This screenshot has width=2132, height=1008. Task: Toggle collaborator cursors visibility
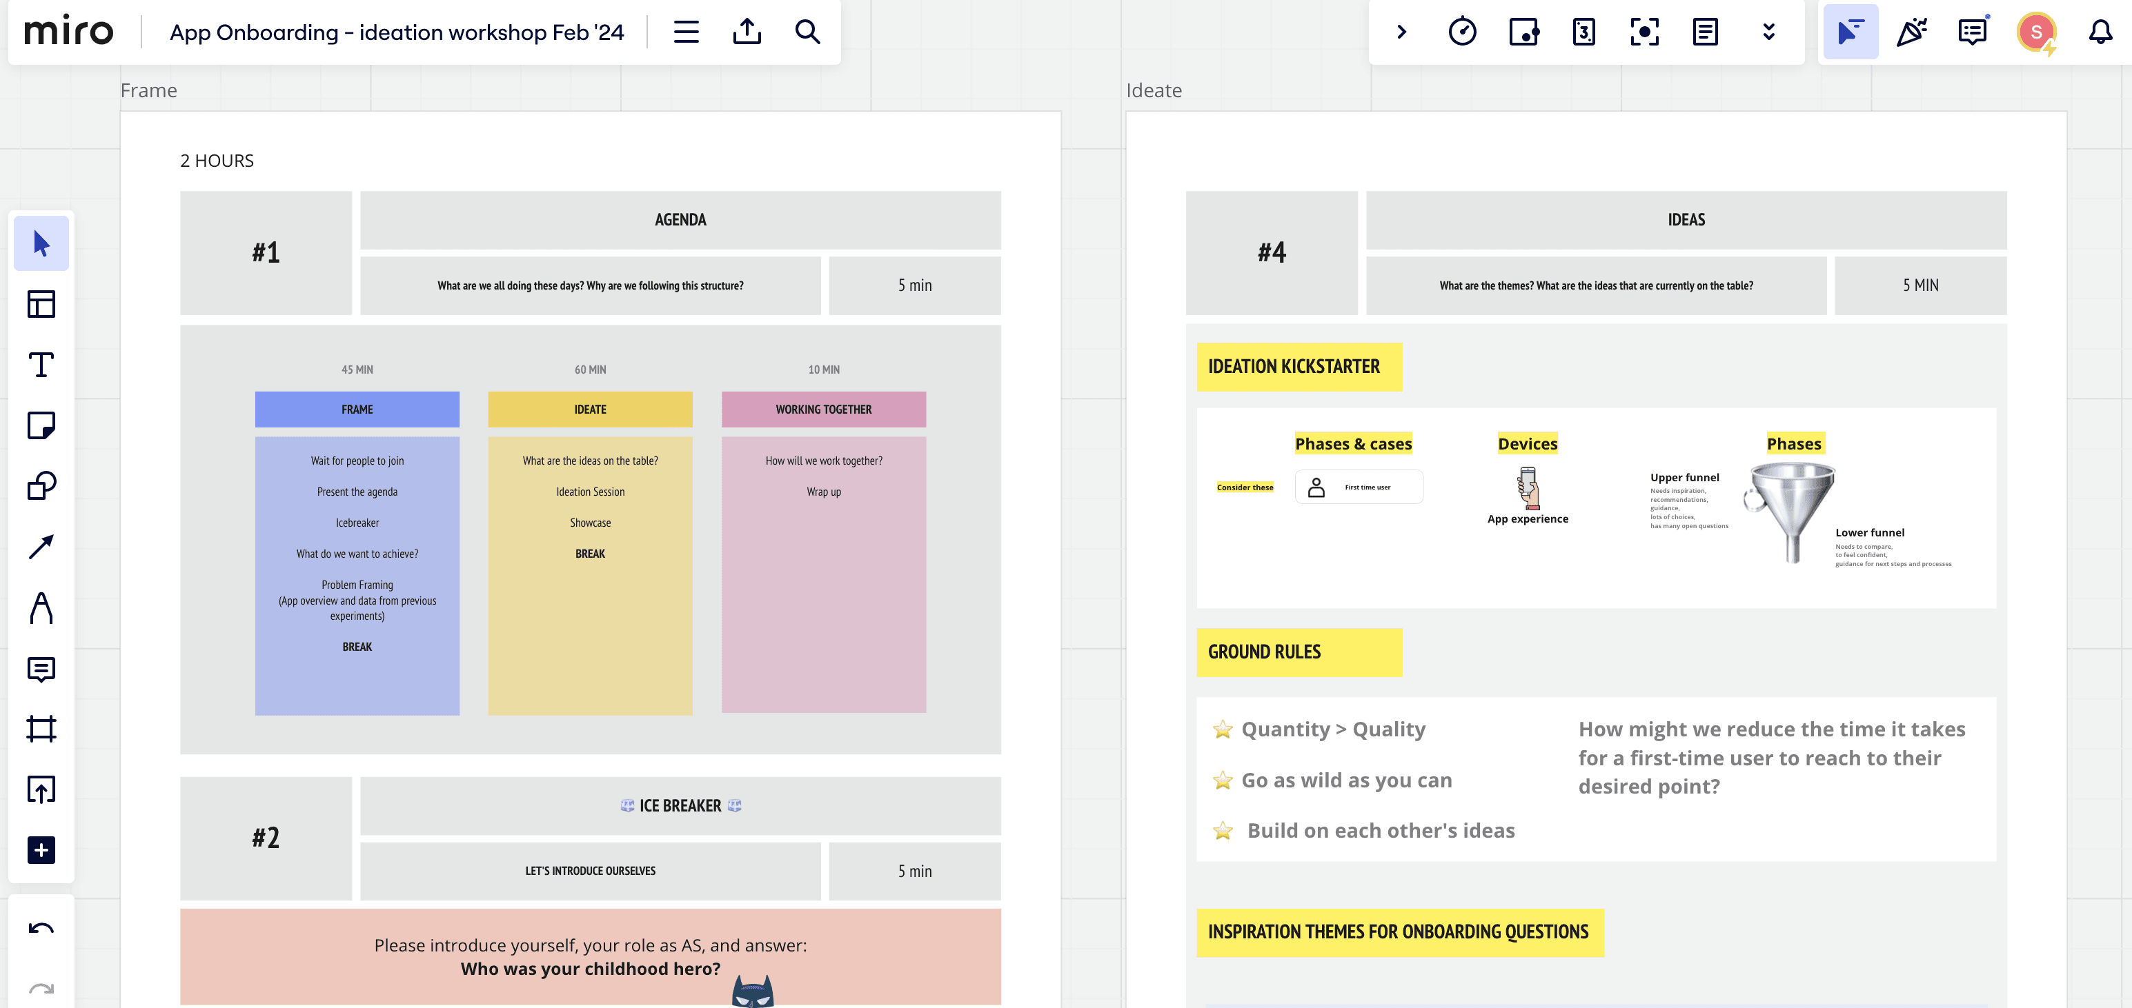[1850, 32]
